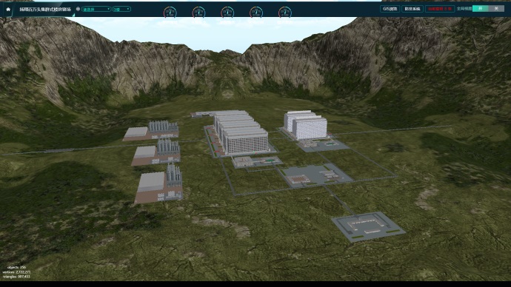Switch panoramic view toggle to 关
511x287 pixels.
[496, 9]
